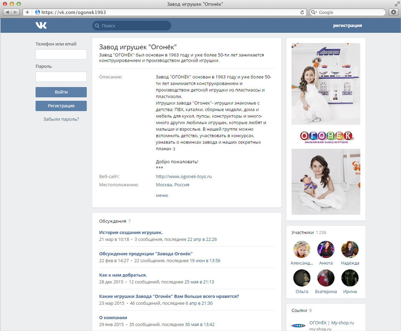
Task: Click the Пароль input field
Action: tap(61, 77)
